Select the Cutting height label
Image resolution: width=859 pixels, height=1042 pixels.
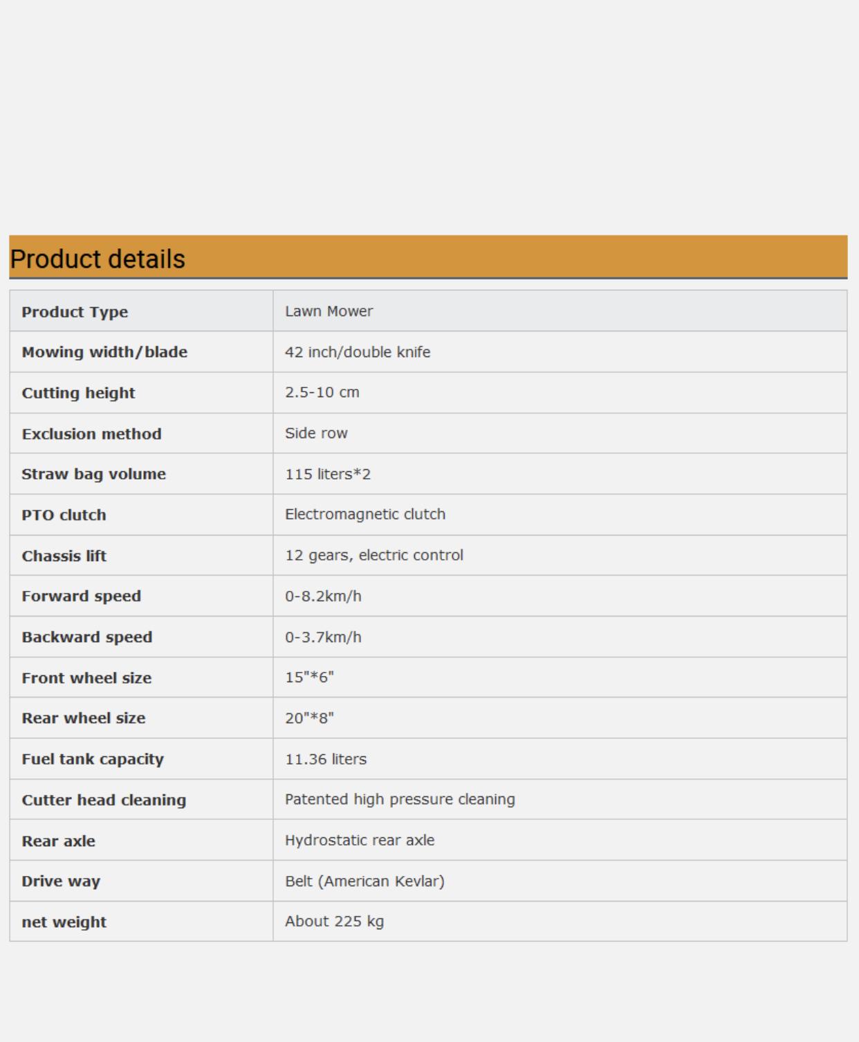[x=78, y=393]
